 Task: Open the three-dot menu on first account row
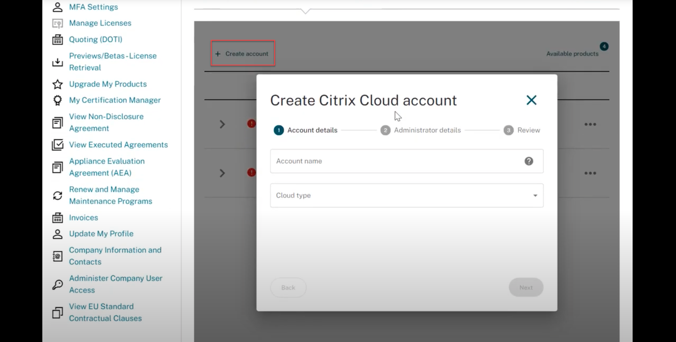(x=590, y=124)
